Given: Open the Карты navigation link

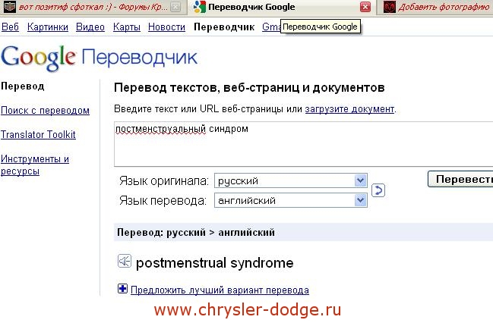Looking at the screenshot, I should (x=127, y=27).
